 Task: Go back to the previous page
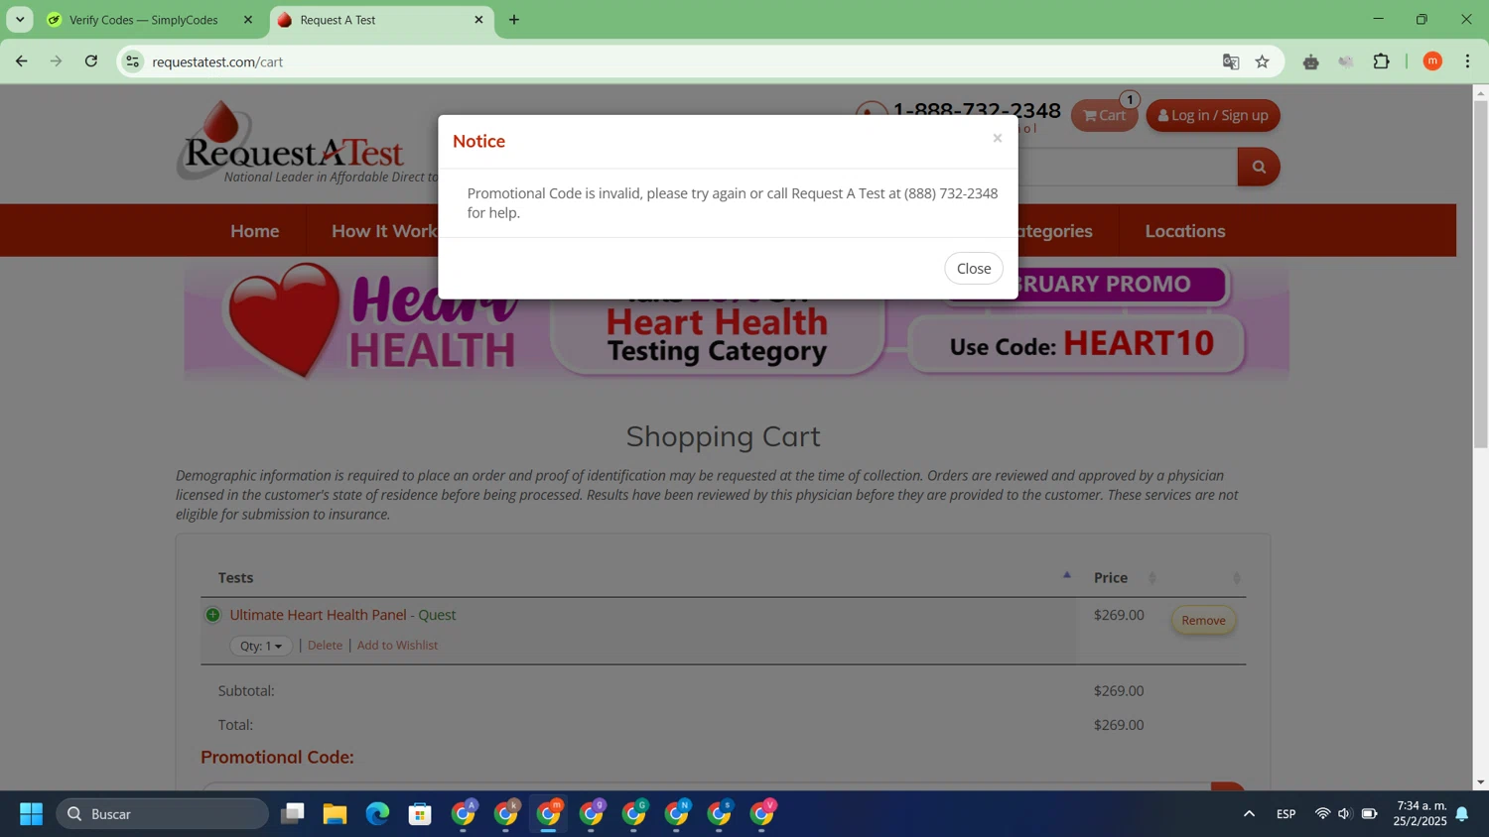click(x=22, y=61)
